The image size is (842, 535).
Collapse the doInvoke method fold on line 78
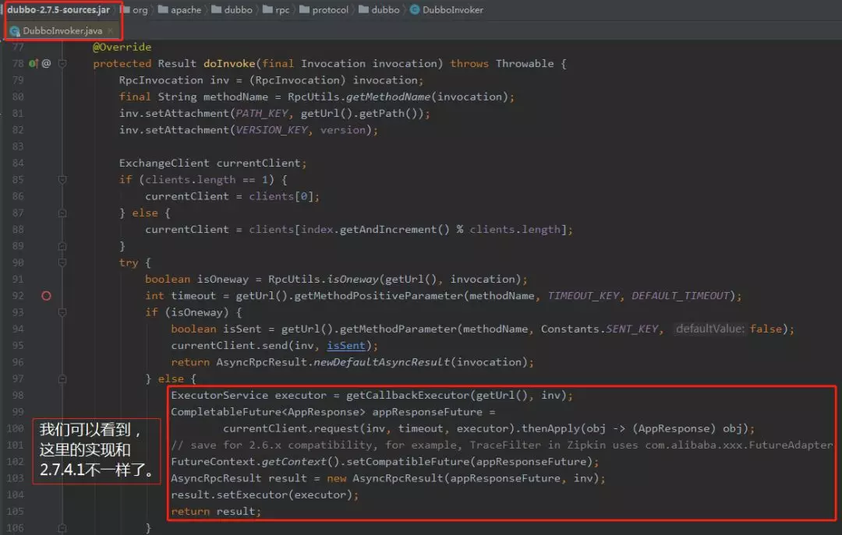62,63
